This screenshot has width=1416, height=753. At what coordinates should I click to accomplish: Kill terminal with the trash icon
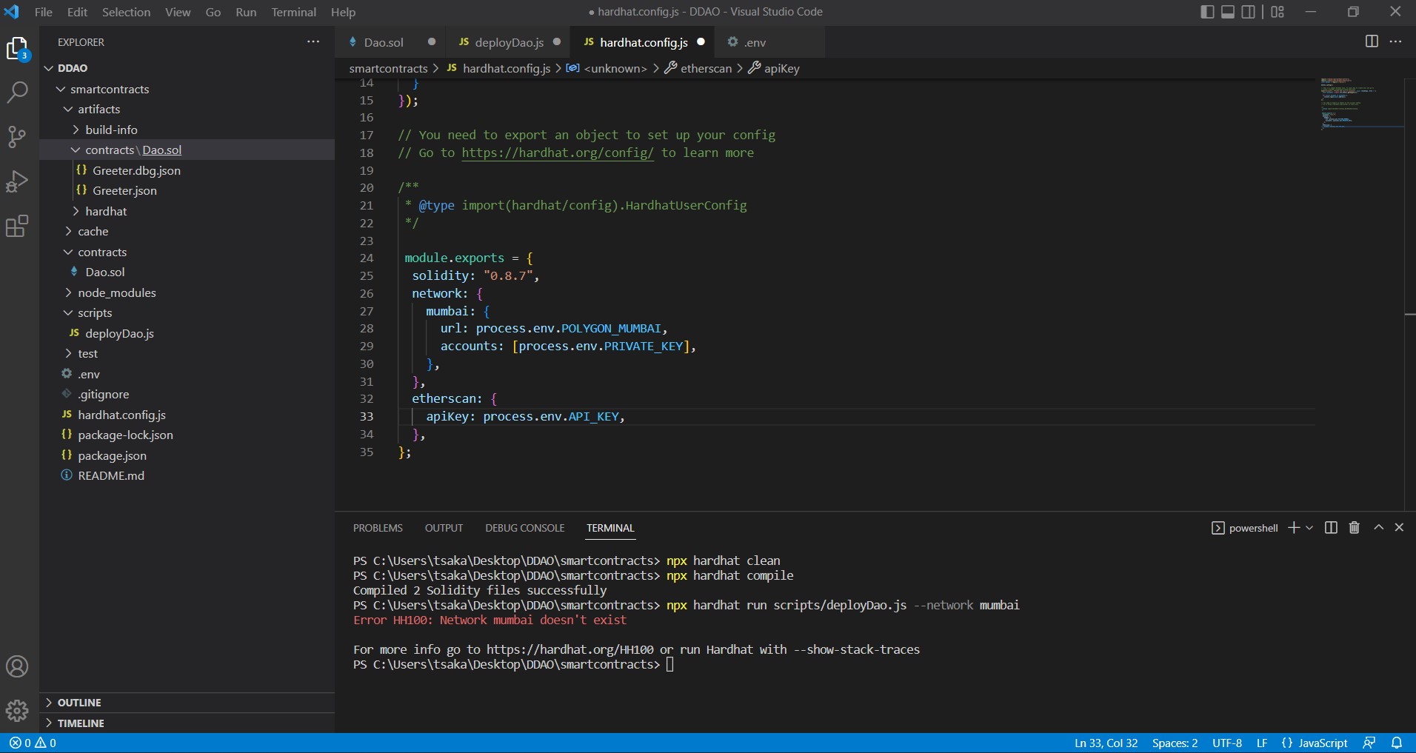click(x=1355, y=527)
